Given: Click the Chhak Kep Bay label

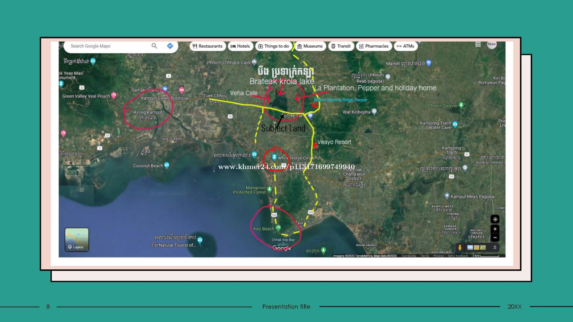Looking at the screenshot, I should click(x=283, y=240).
